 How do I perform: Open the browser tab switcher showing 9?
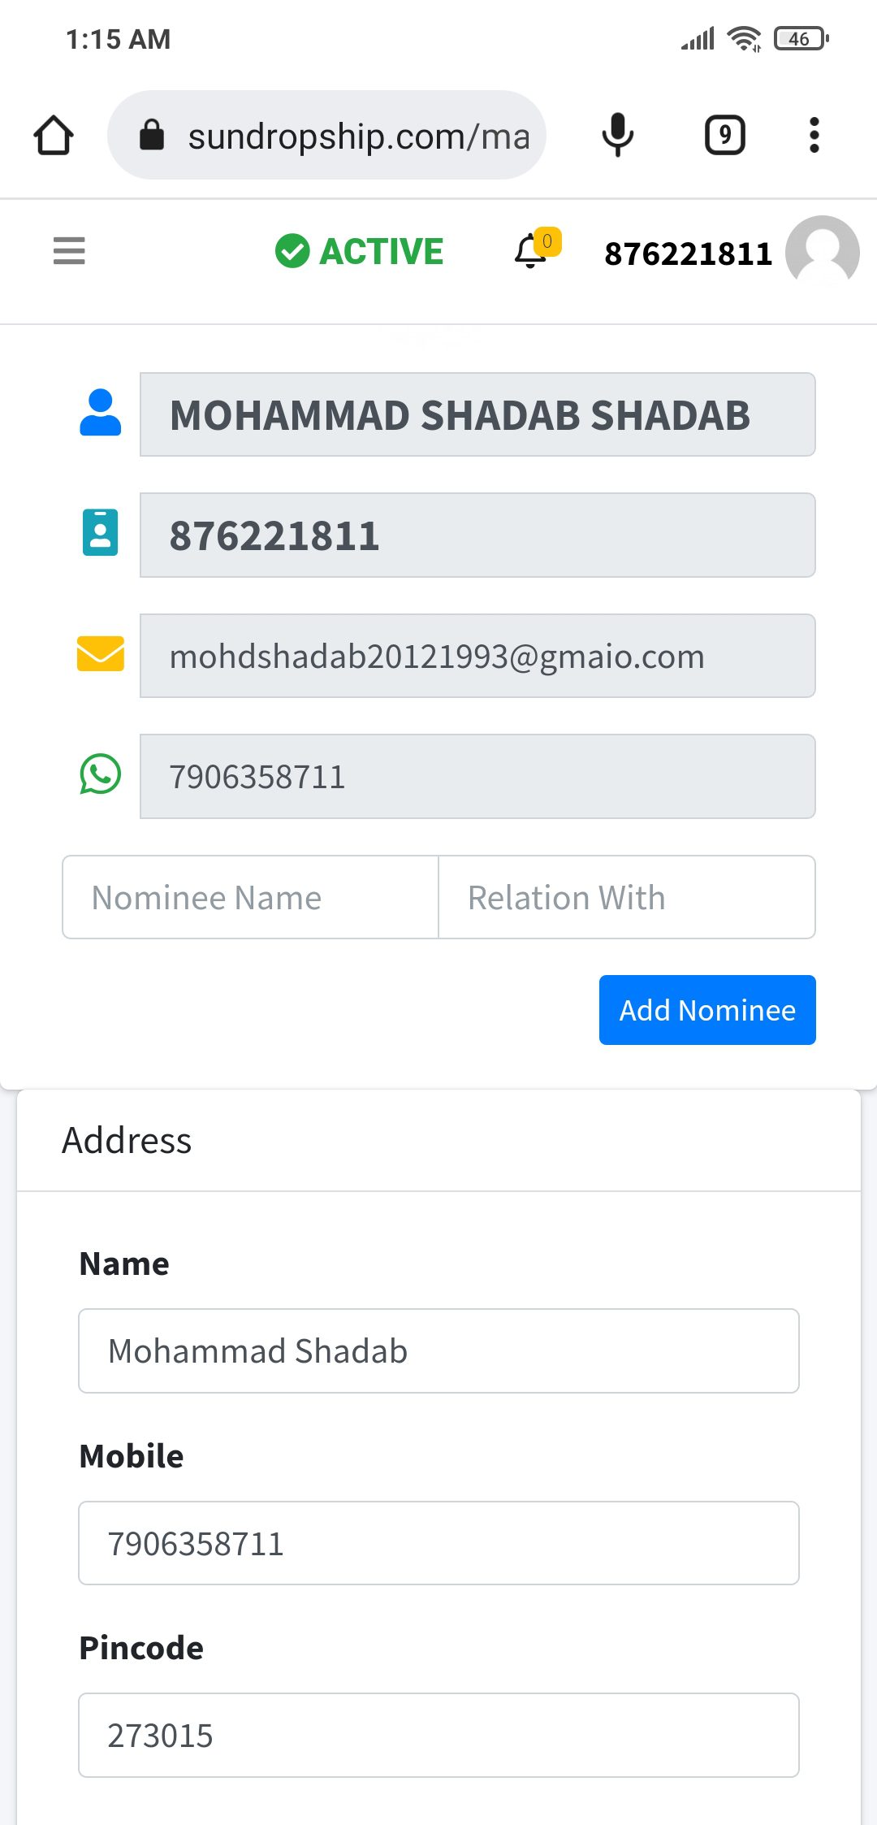724,135
